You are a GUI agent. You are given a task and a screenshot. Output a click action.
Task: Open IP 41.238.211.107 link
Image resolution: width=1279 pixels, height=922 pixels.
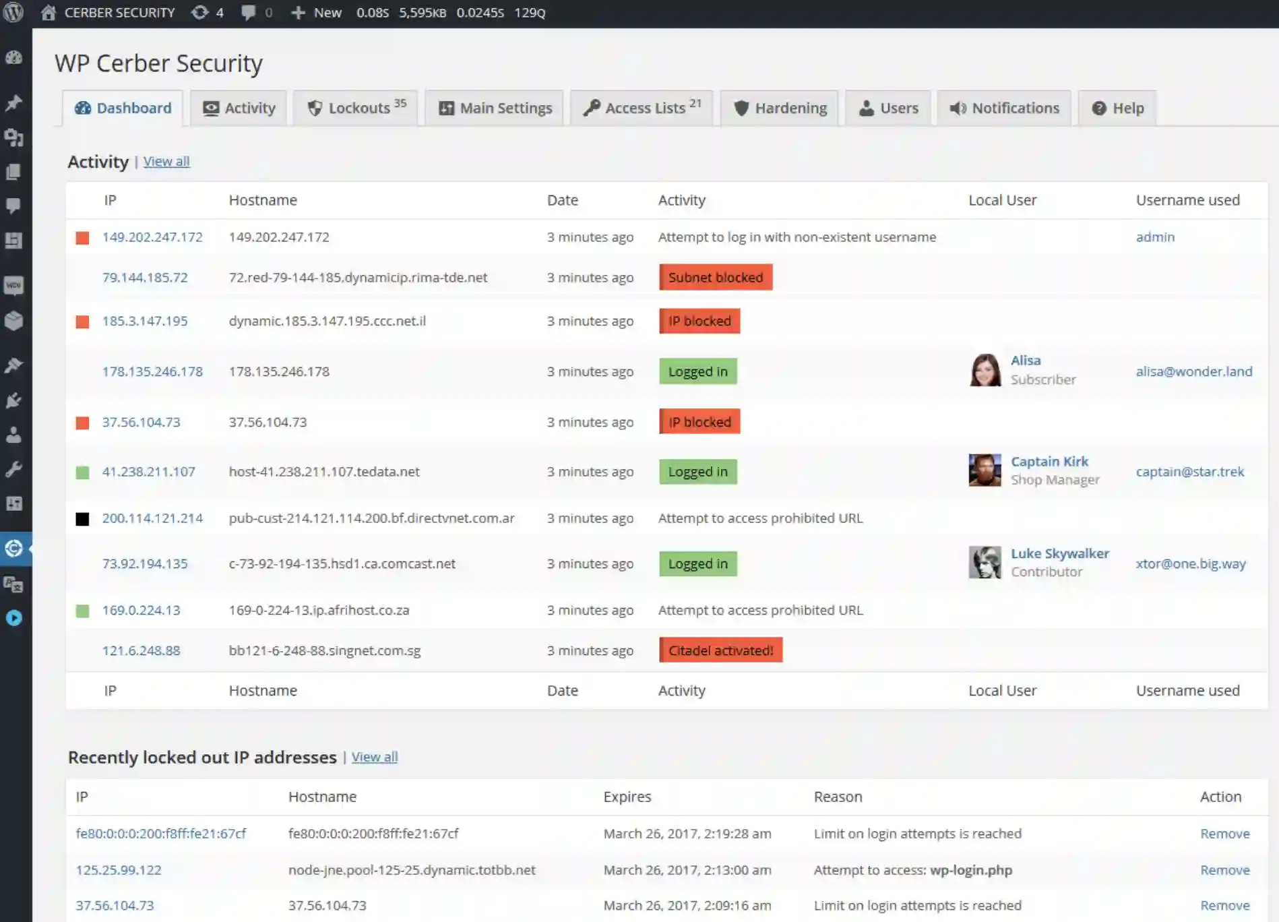pos(148,472)
